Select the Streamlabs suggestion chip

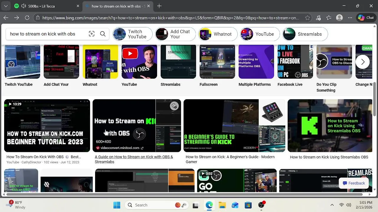305,34
